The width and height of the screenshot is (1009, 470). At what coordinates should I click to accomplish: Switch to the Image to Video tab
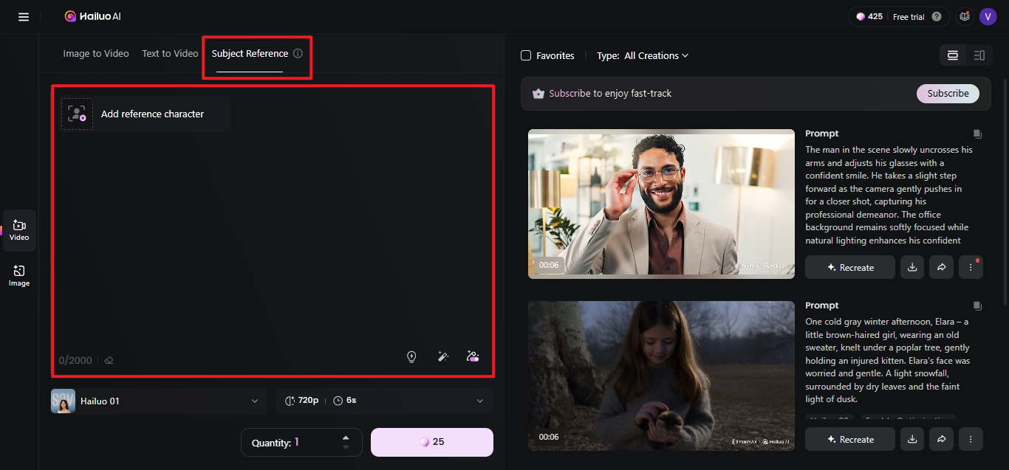[96, 53]
